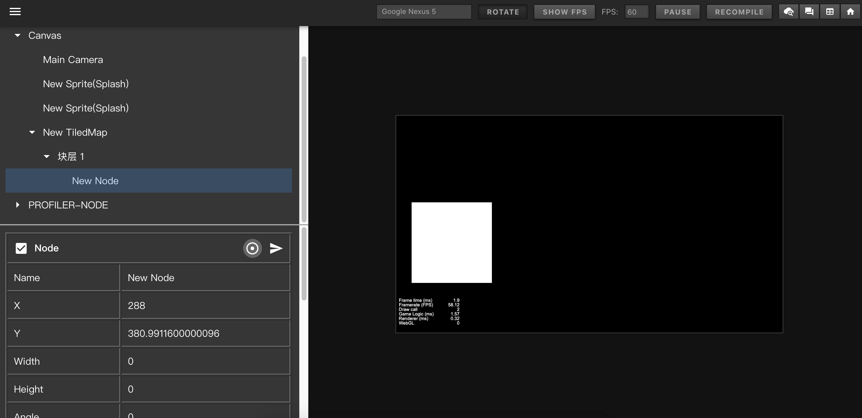Open the Google Nexus 5 device dropdown
862x418 pixels.
pyautogui.click(x=423, y=12)
